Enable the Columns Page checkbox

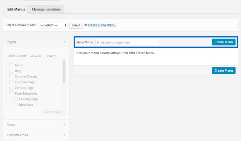(x=11, y=82)
